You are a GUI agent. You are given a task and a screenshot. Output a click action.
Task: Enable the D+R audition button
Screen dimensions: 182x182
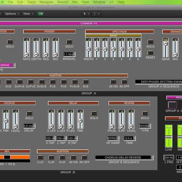[62, 158]
